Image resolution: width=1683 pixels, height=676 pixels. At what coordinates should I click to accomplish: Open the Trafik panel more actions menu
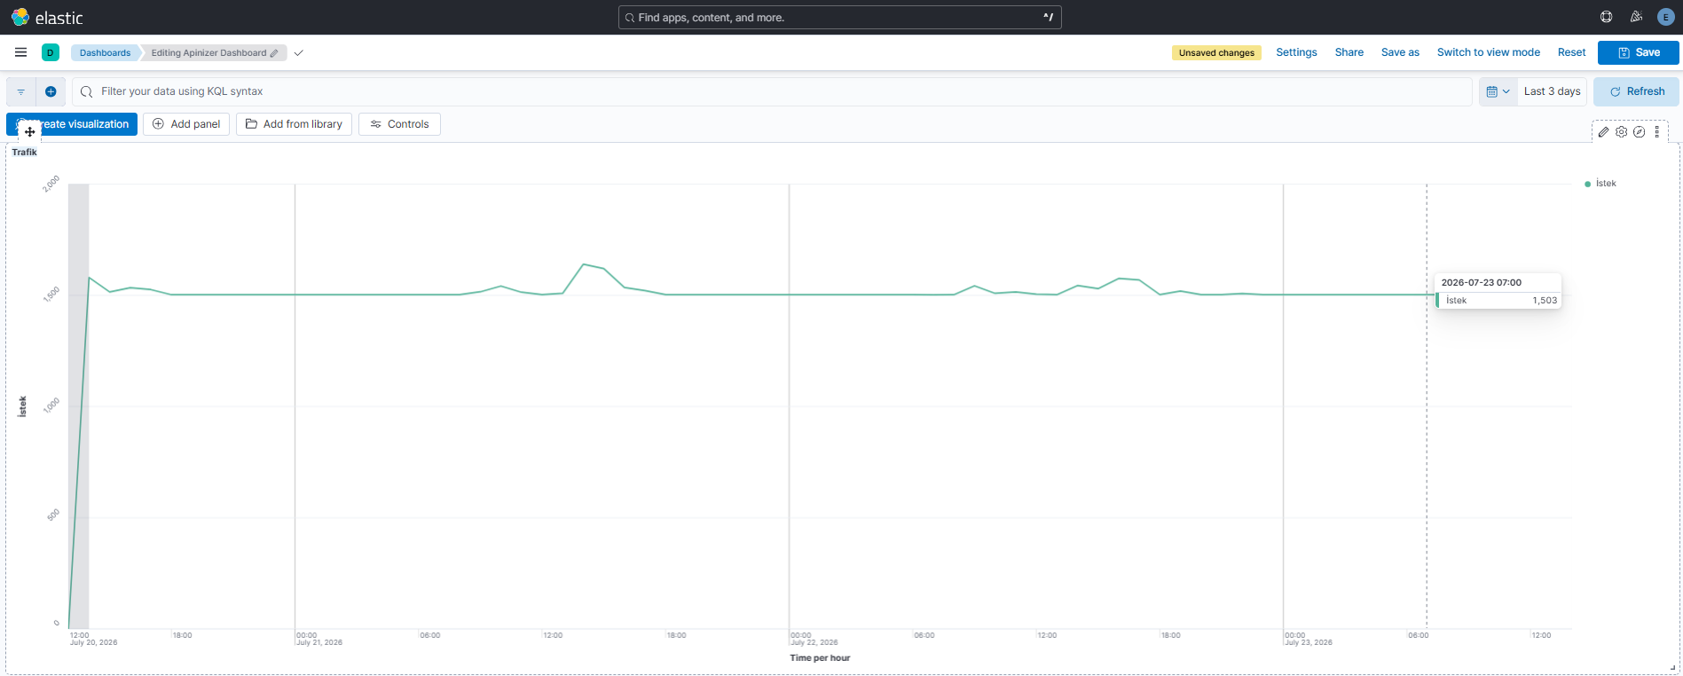[1656, 132]
